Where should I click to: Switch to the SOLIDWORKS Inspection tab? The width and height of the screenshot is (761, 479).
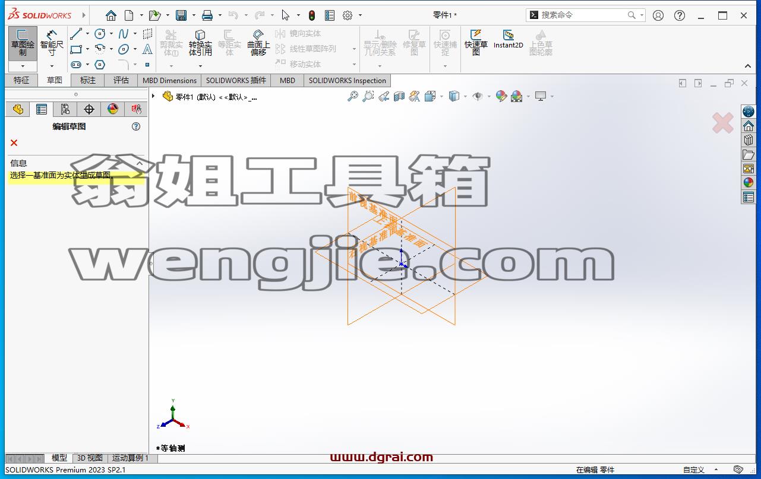(x=348, y=80)
